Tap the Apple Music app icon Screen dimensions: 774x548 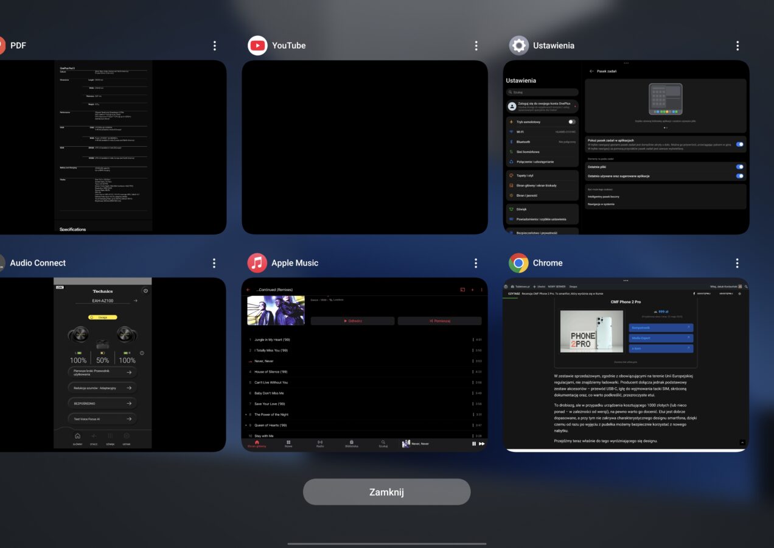click(x=257, y=263)
